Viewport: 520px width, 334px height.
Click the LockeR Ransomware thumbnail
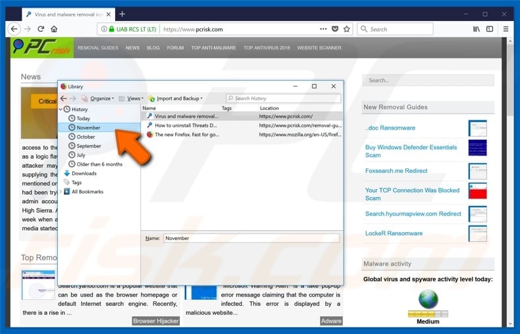pos(478,233)
